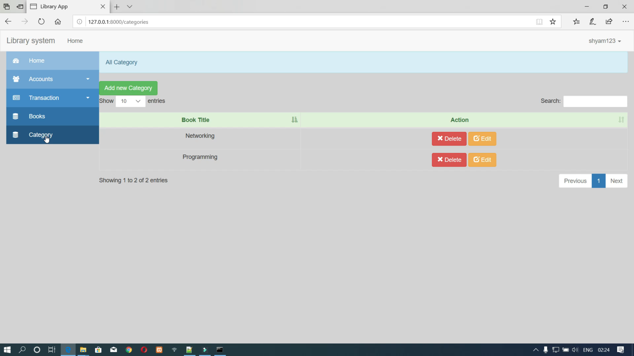Screen dimensions: 634x356
Task: Edit the Programming category
Action: click(x=482, y=160)
